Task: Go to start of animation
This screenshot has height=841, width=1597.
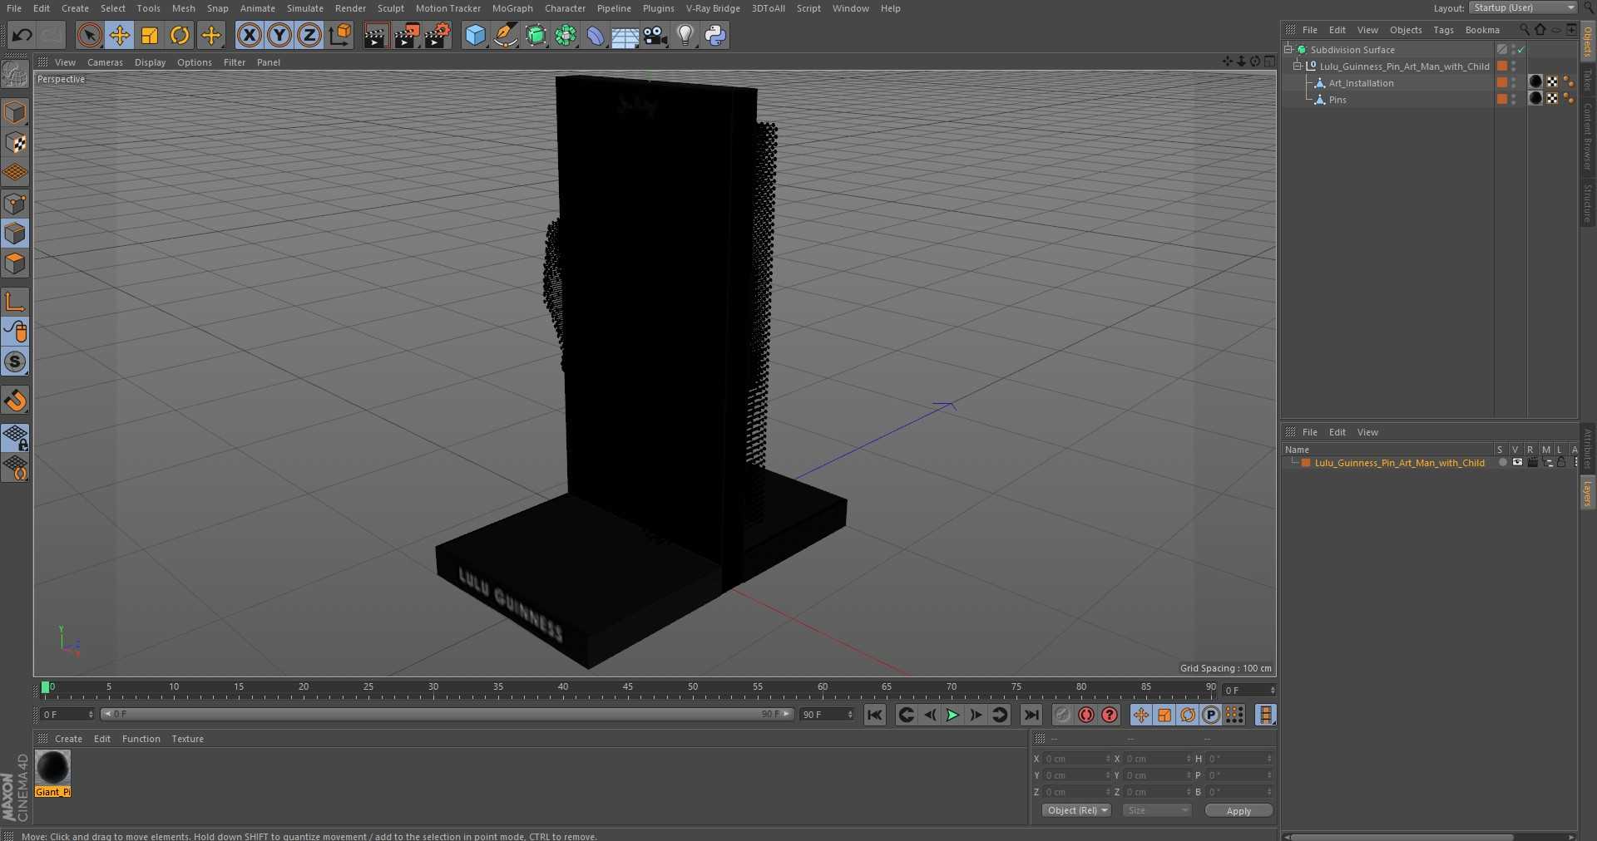Action: (x=874, y=715)
